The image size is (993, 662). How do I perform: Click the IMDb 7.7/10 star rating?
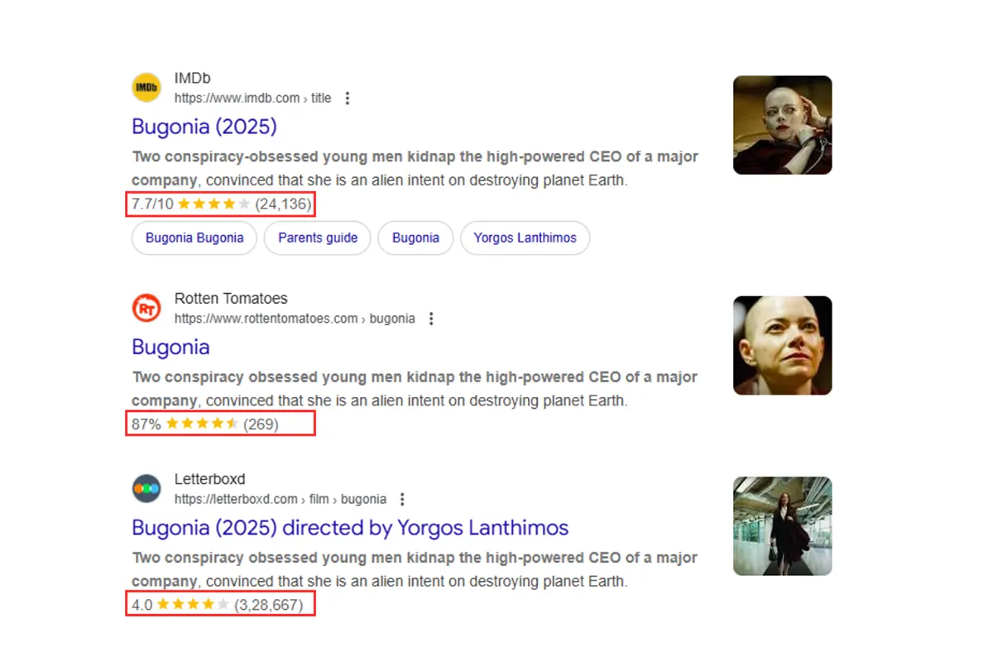pyautogui.click(x=220, y=204)
